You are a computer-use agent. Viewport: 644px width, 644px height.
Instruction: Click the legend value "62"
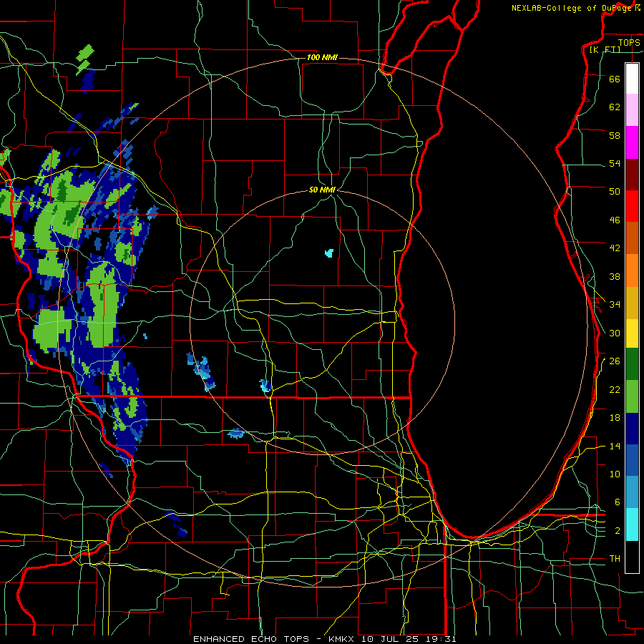615,107
